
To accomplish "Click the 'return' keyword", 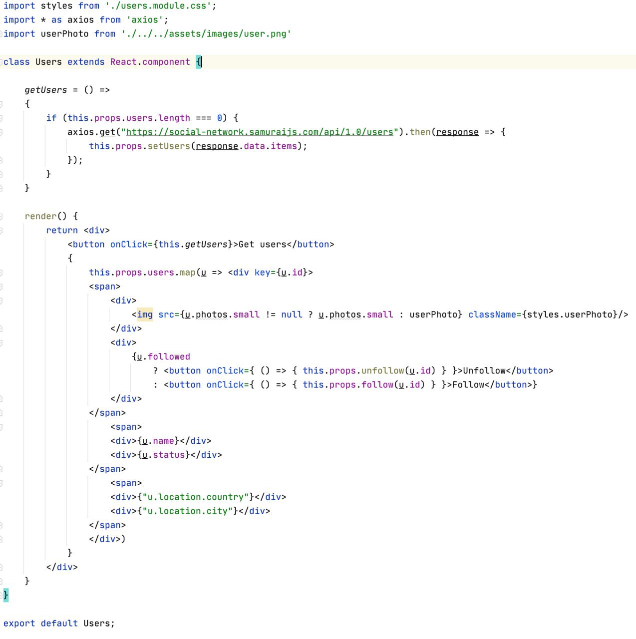I will [62, 230].
